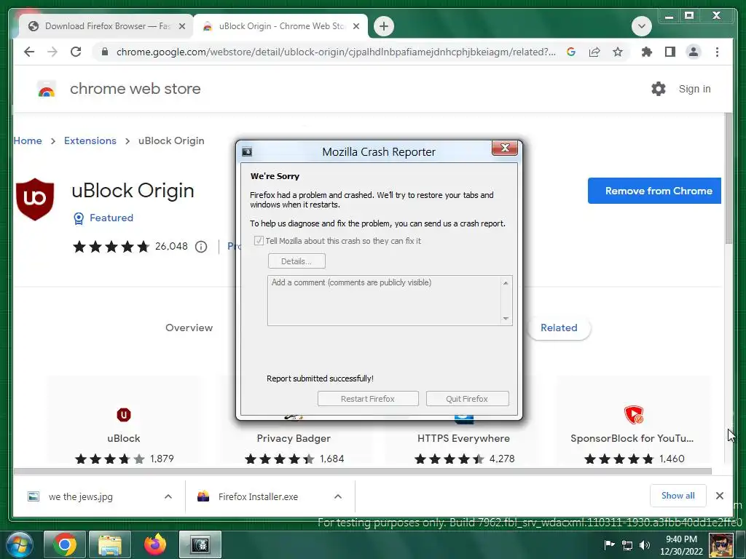Click the page's vertical scrollbar thumb
The width and height of the screenshot is (746, 559).
point(728,178)
